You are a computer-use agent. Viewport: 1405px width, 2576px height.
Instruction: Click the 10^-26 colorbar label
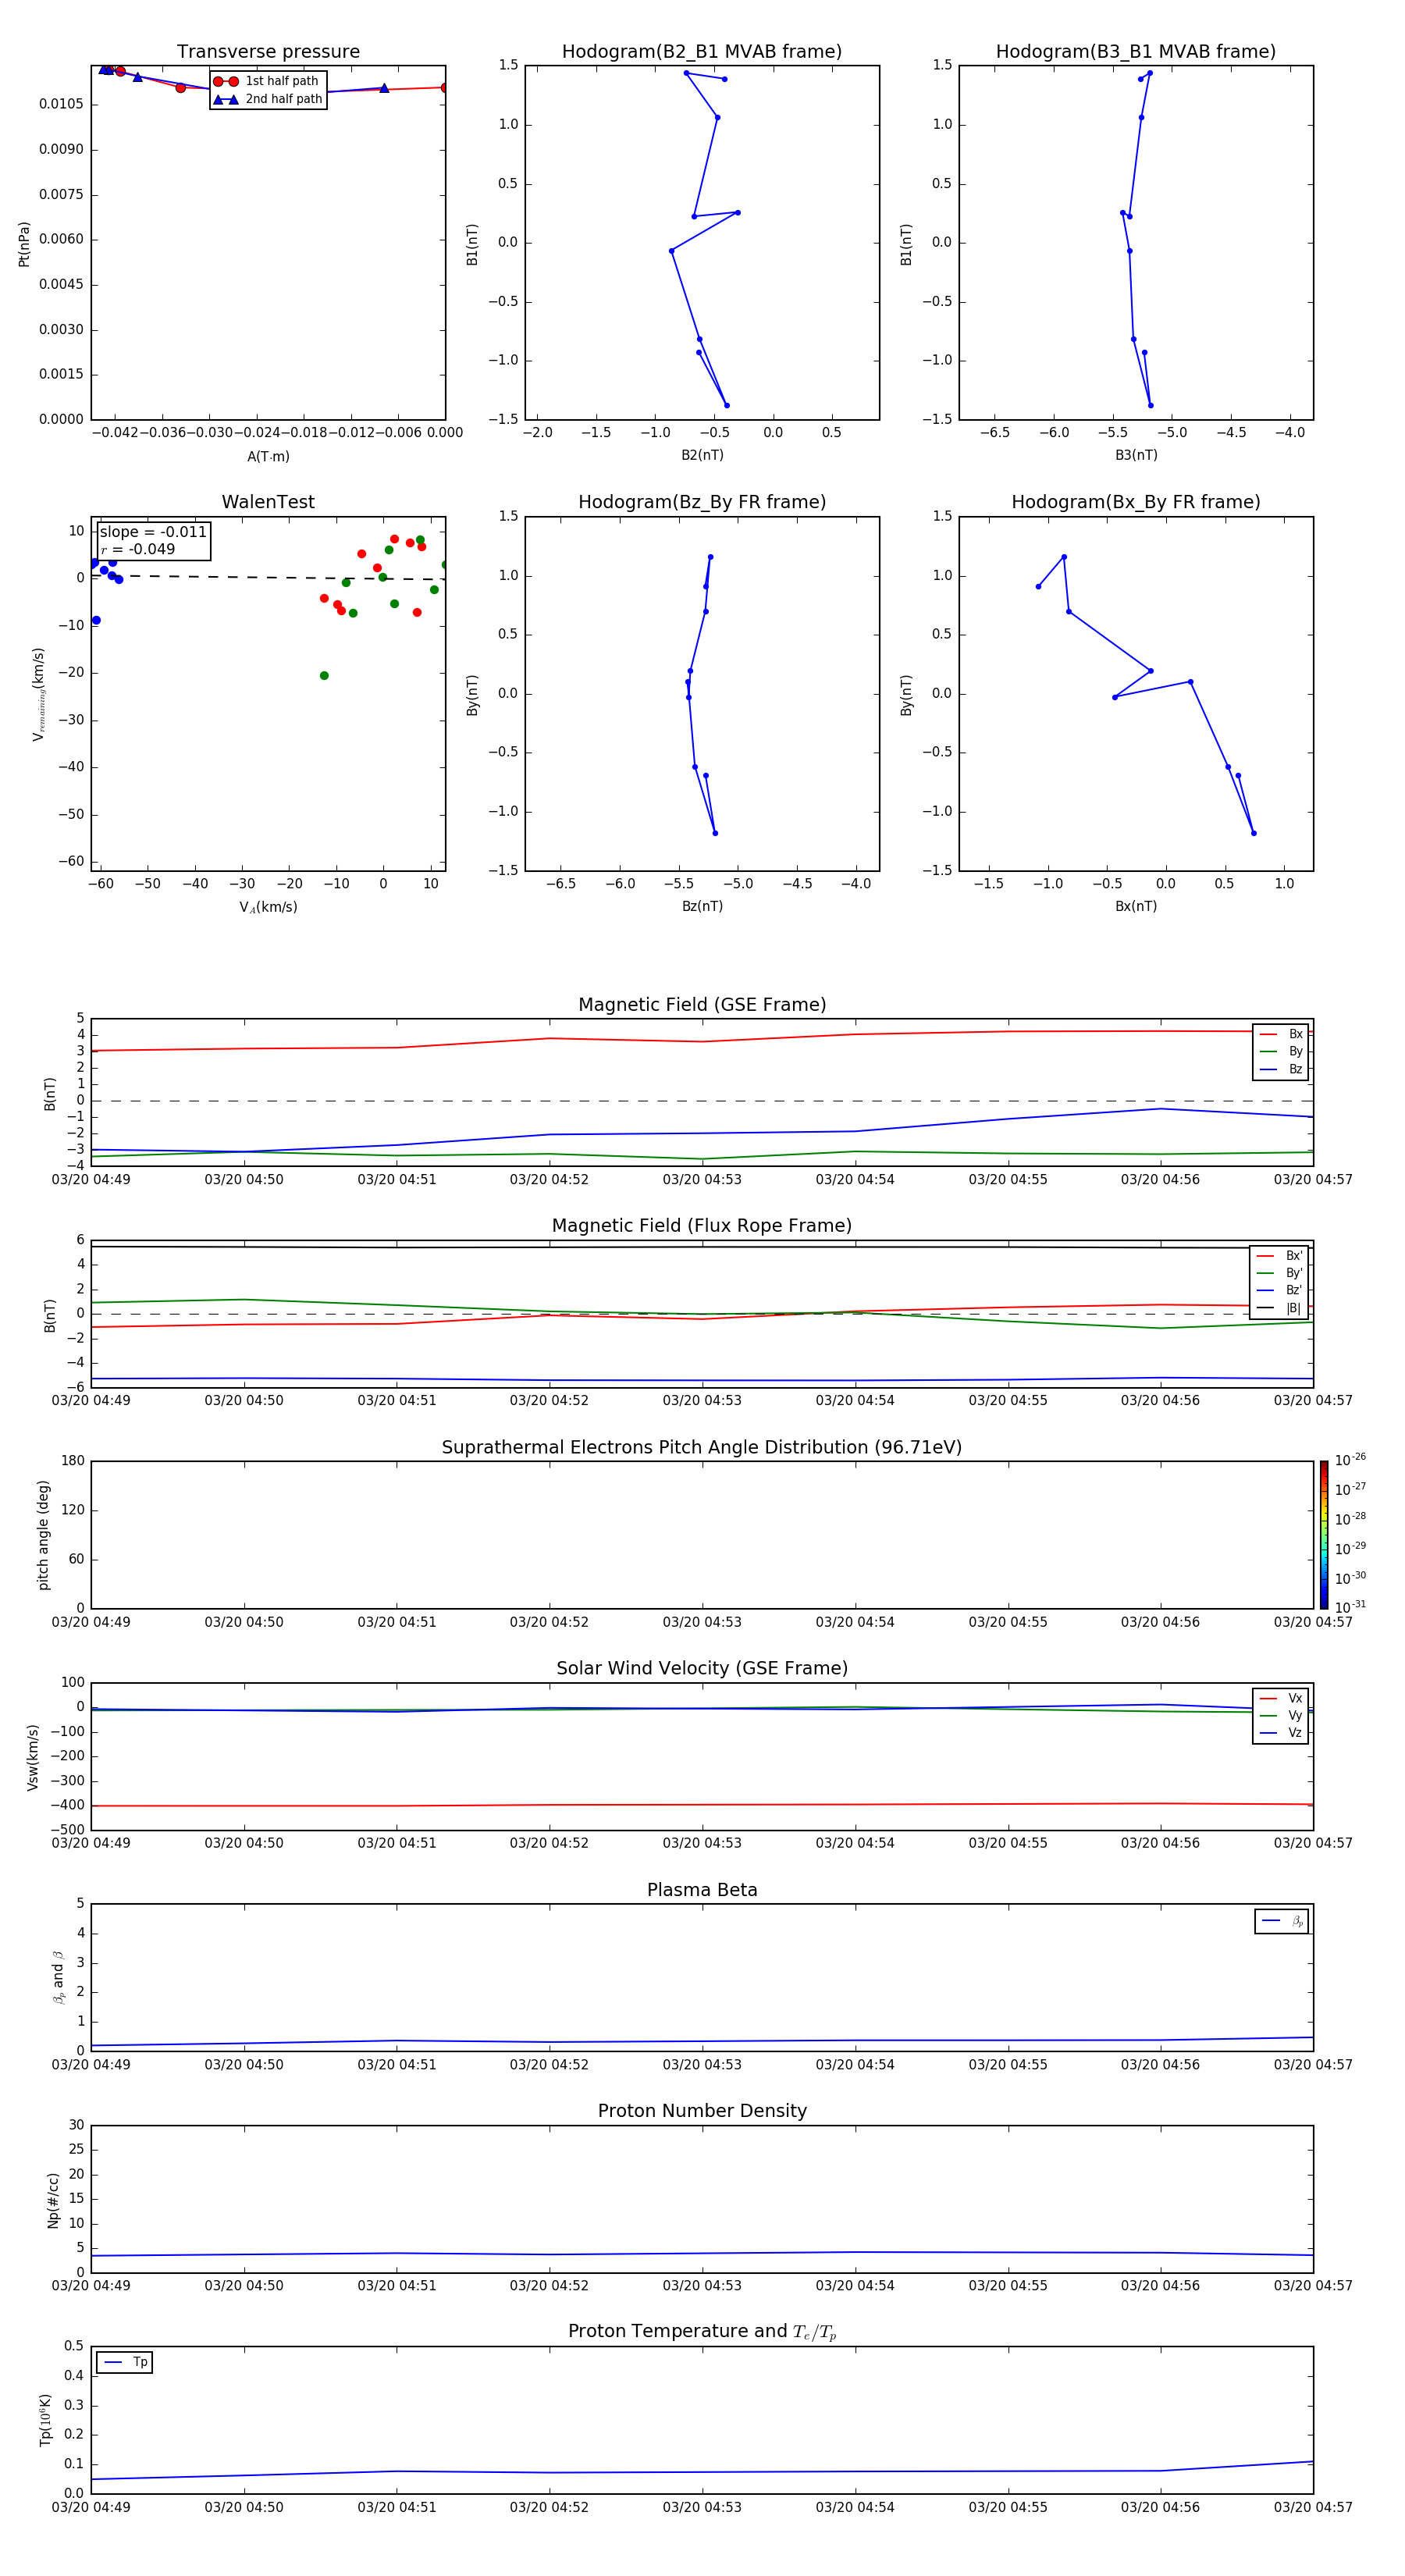(x=1350, y=1460)
